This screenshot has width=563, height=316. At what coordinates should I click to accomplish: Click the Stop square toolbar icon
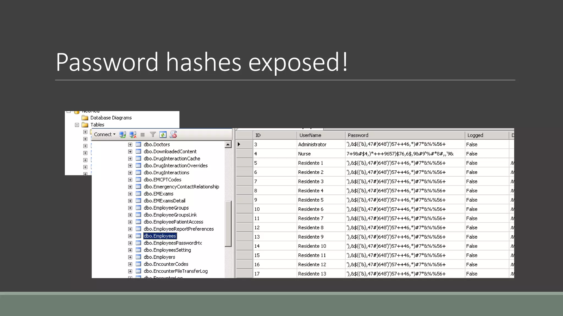142,135
